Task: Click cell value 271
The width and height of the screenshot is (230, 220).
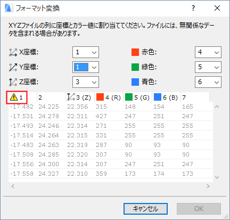Action: coord(101,126)
